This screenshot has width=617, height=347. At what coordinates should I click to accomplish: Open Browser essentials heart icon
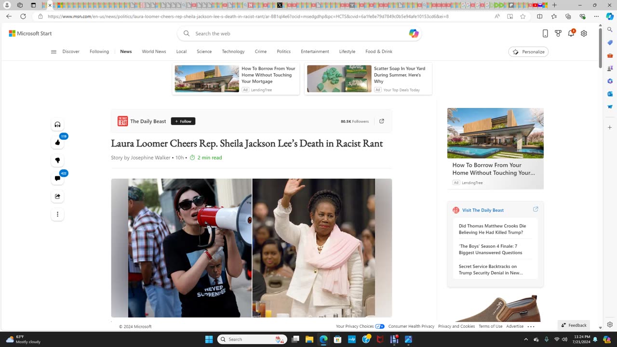click(582, 16)
